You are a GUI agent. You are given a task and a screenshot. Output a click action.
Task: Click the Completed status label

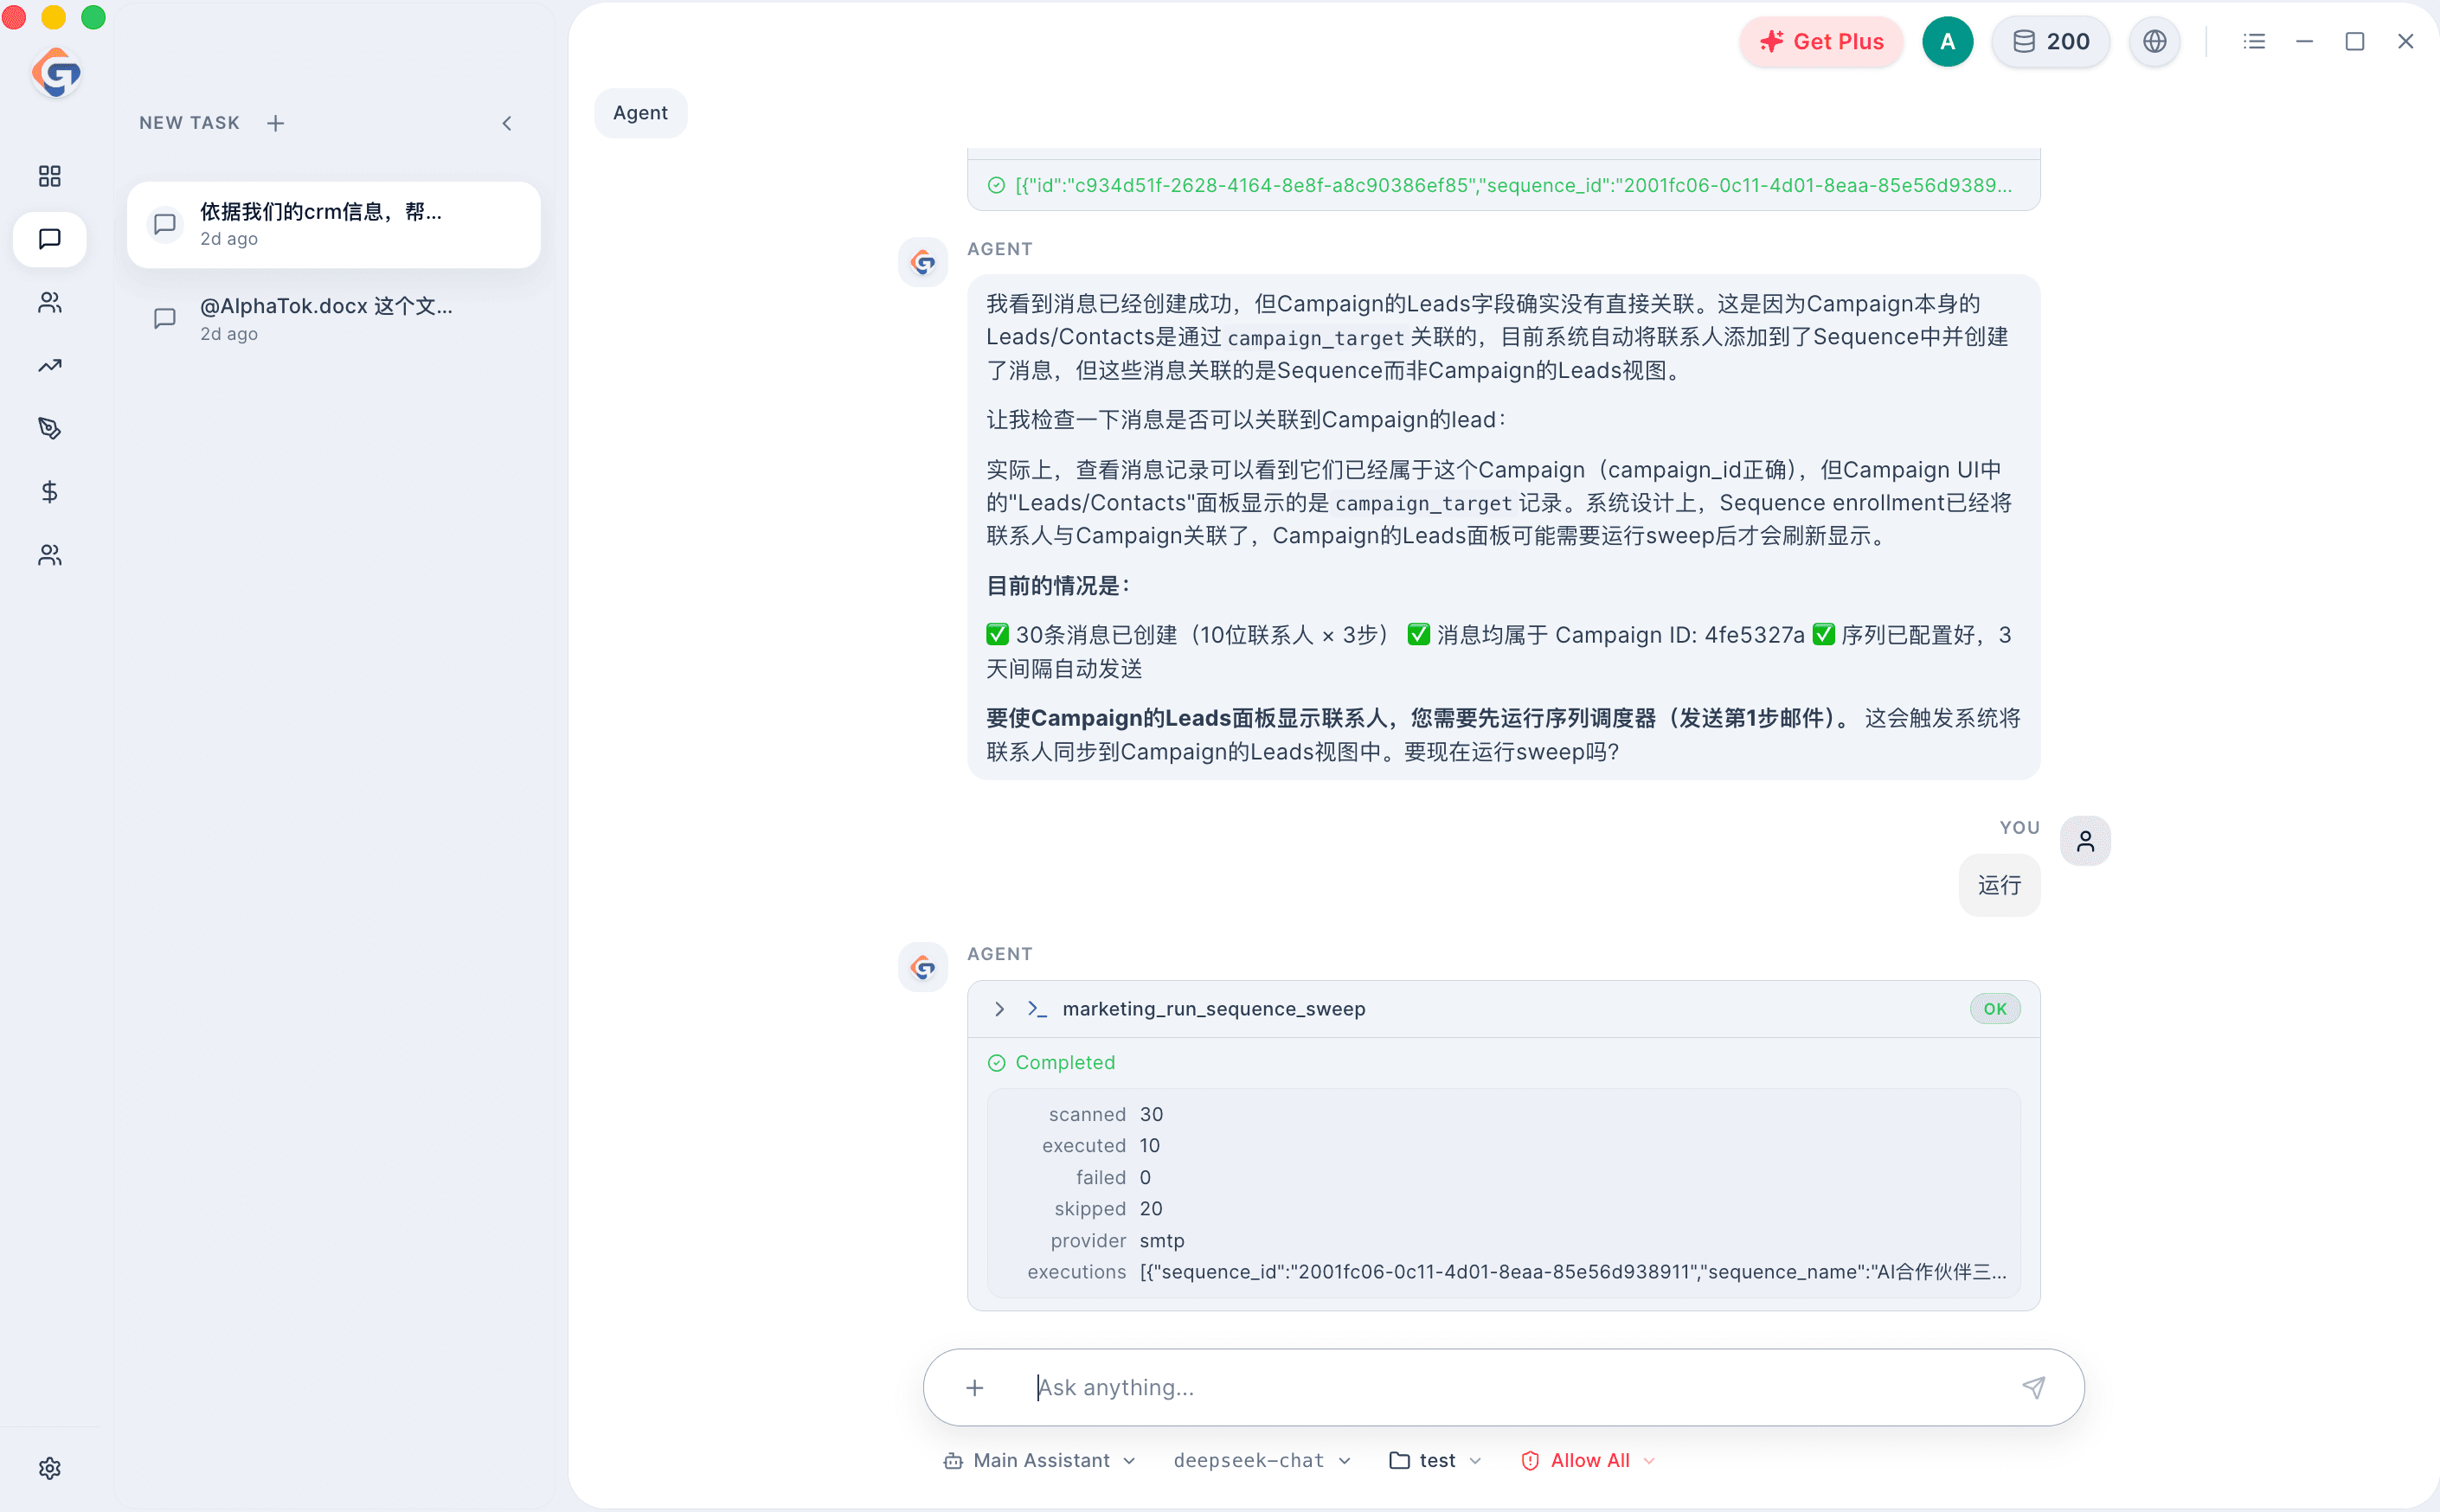coord(1065,1062)
